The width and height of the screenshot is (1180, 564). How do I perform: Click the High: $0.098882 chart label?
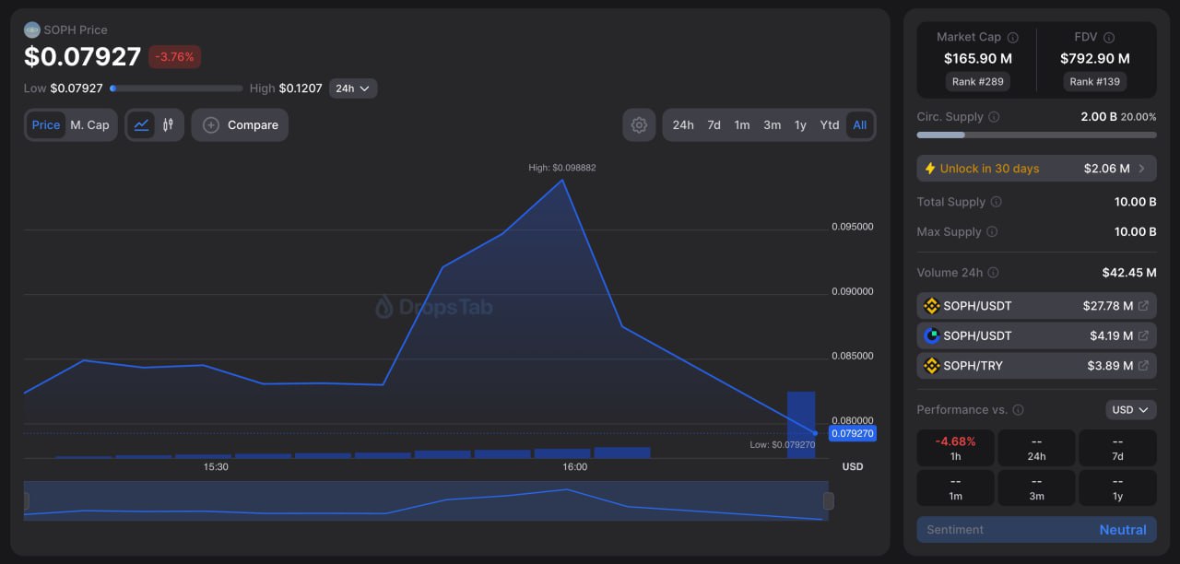(x=562, y=168)
